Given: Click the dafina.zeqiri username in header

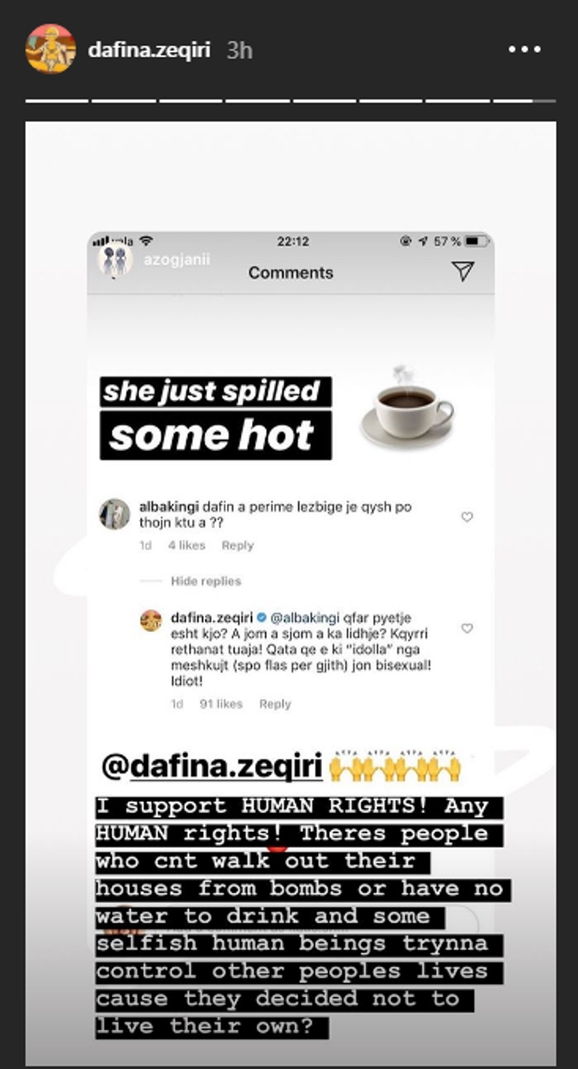Looking at the screenshot, I should tap(149, 50).
